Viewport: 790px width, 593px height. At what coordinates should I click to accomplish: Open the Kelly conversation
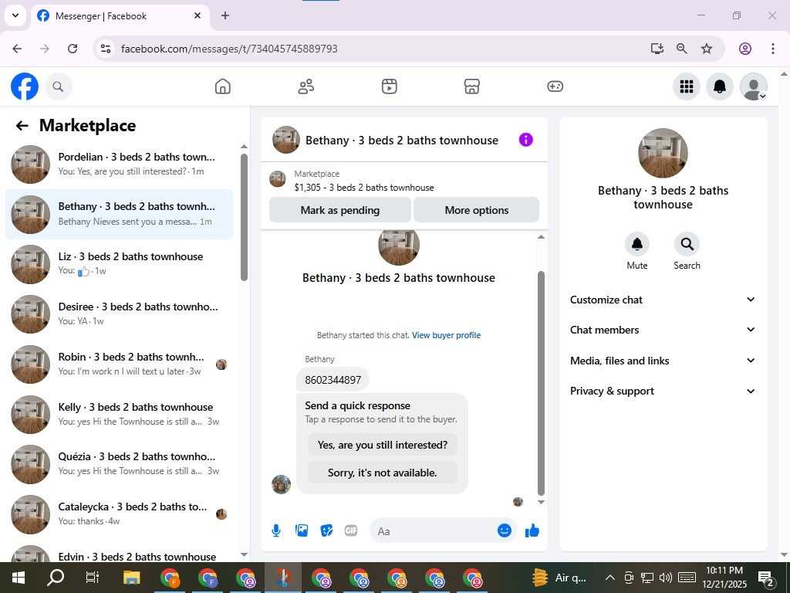point(119,415)
